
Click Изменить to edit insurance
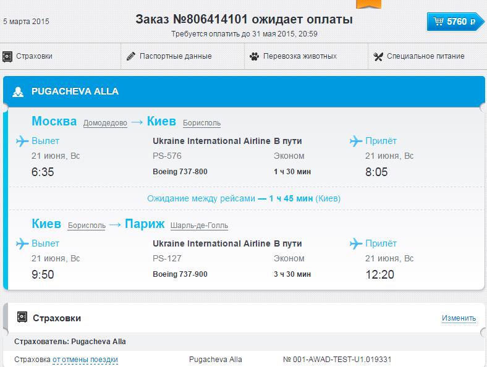pos(459,318)
